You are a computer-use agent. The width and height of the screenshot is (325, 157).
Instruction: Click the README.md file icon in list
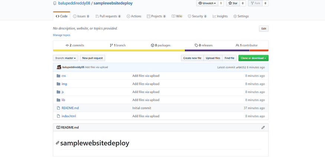click(58, 108)
